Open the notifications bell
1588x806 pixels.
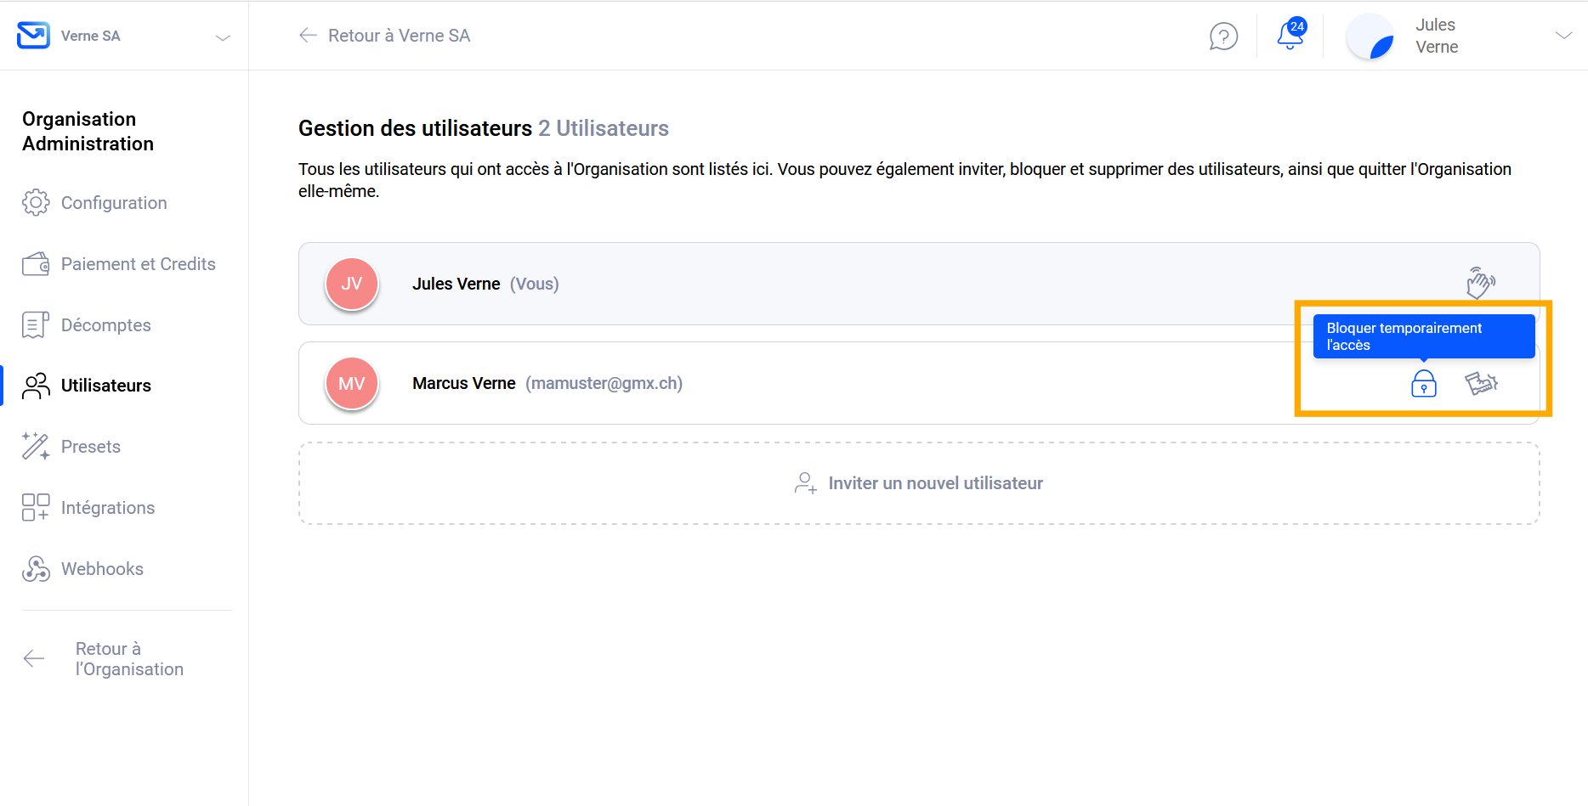click(1290, 36)
